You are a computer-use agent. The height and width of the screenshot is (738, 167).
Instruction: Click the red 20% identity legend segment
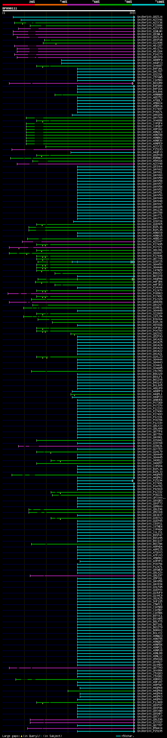[19, 5]
